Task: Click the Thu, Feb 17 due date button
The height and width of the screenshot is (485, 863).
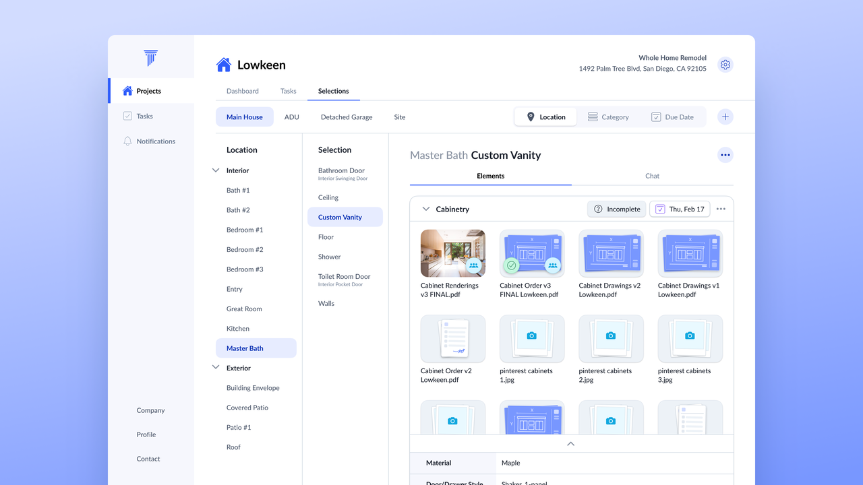Action: [680, 209]
